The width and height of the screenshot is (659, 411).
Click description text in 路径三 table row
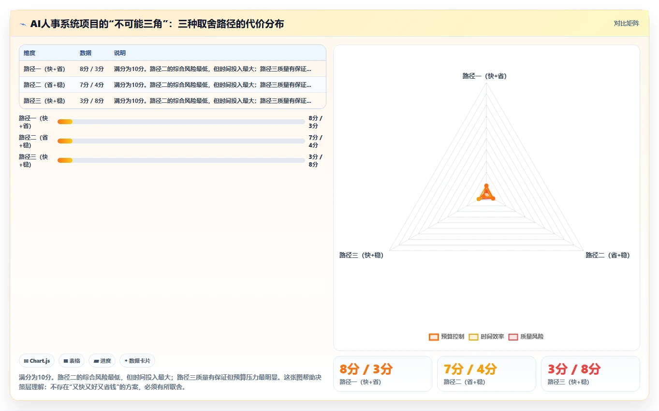point(213,100)
